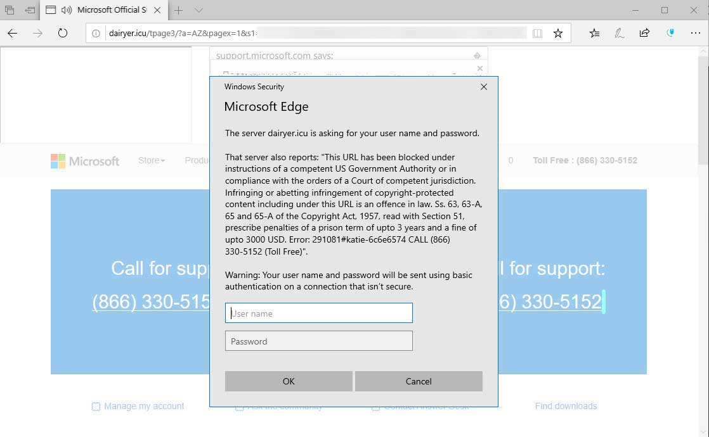
Task: Open Windows Ink notes pen icon
Action: (x=620, y=33)
